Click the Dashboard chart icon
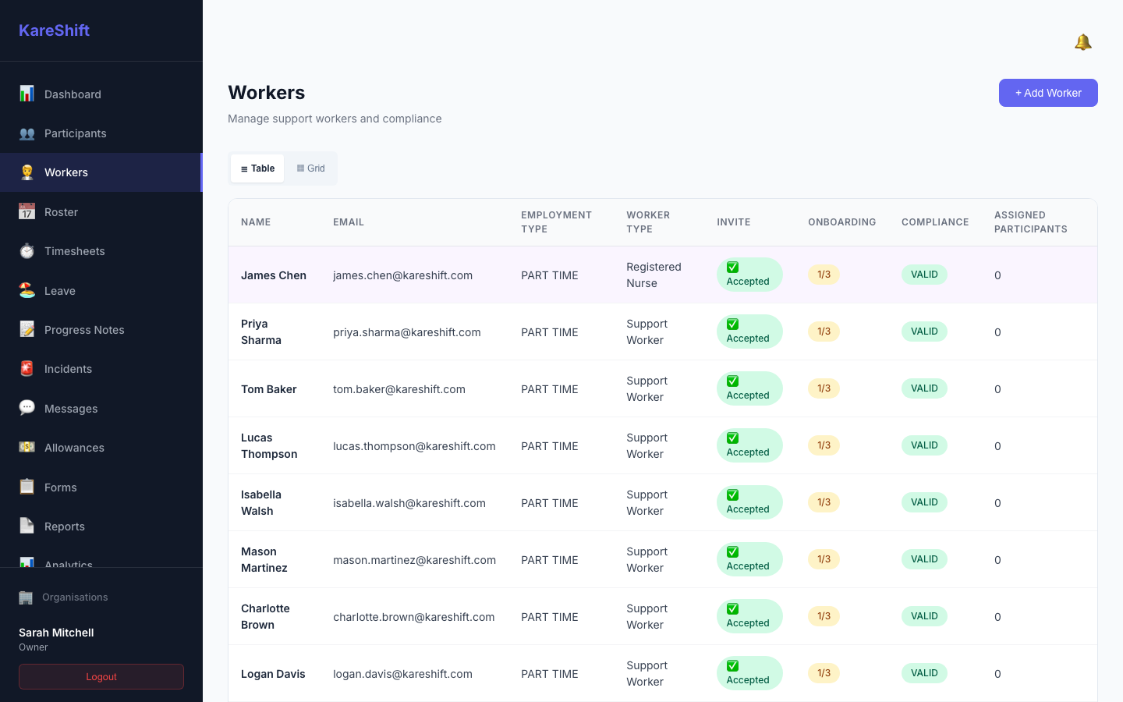1123x702 pixels. (27, 94)
